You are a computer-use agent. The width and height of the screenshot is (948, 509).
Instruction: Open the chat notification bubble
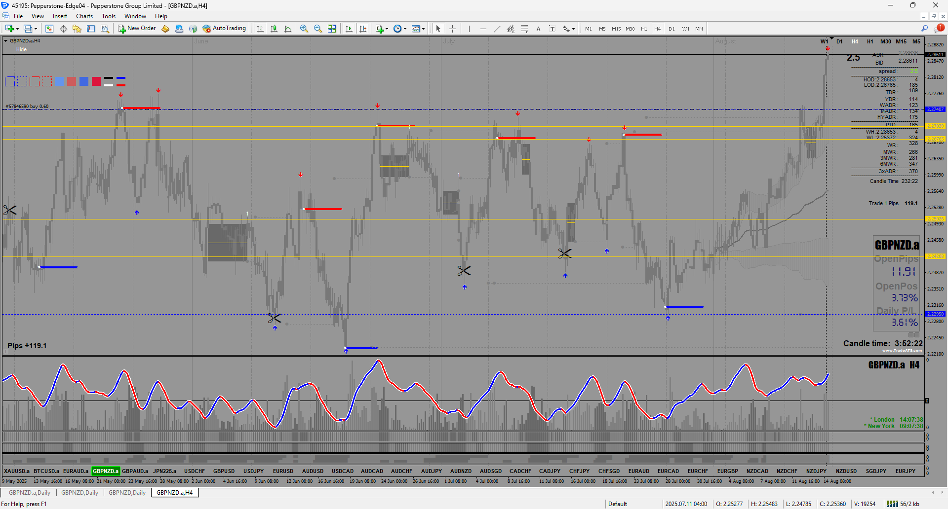pos(939,29)
